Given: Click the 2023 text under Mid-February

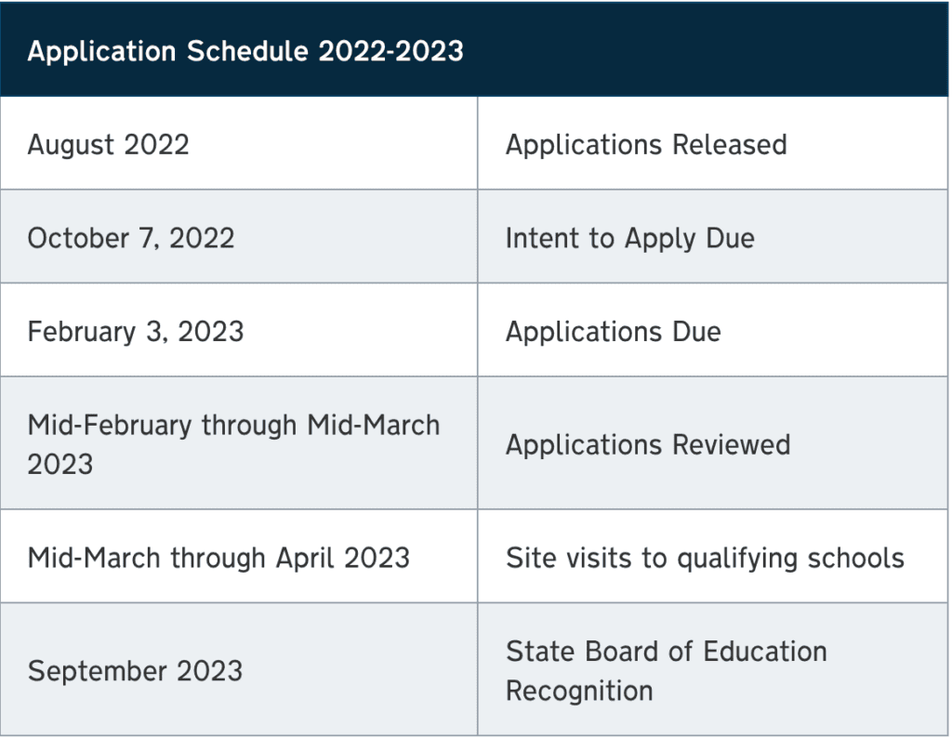Looking at the screenshot, I should click(x=60, y=465).
